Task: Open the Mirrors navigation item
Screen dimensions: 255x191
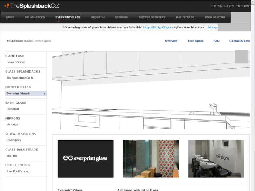Action: (121, 17)
